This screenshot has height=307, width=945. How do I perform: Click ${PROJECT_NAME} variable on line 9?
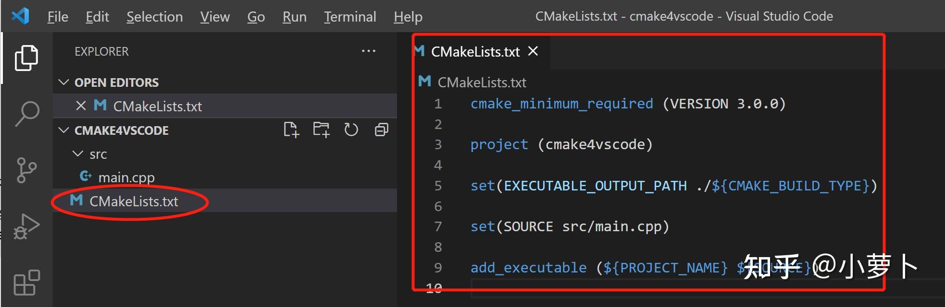[x=665, y=268]
